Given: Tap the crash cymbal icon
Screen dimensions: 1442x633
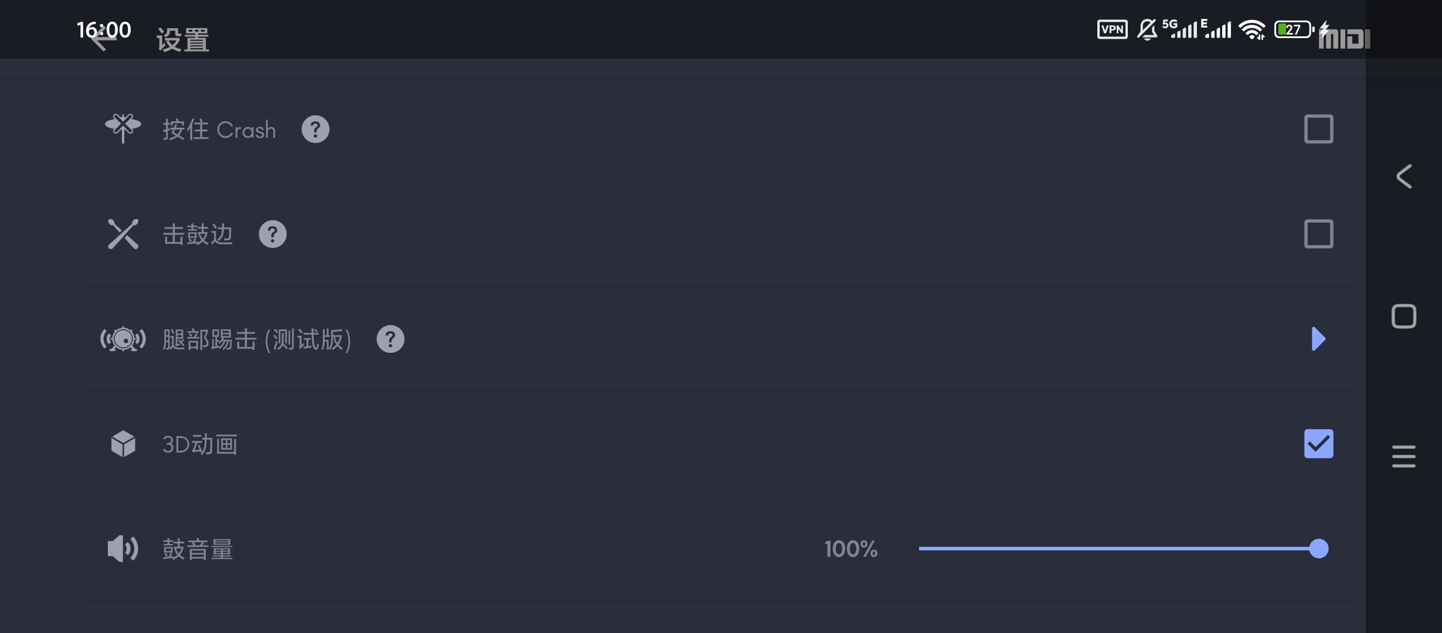Looking at the screenshot, I should [x=123, y=128].
